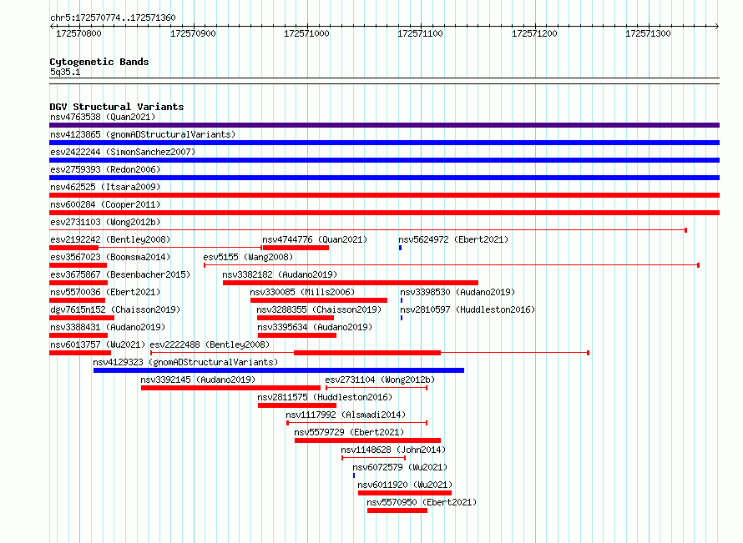Click nsv3388431 (Audano2019) label
Screen dimensions: 743x543
pos(108,327)
